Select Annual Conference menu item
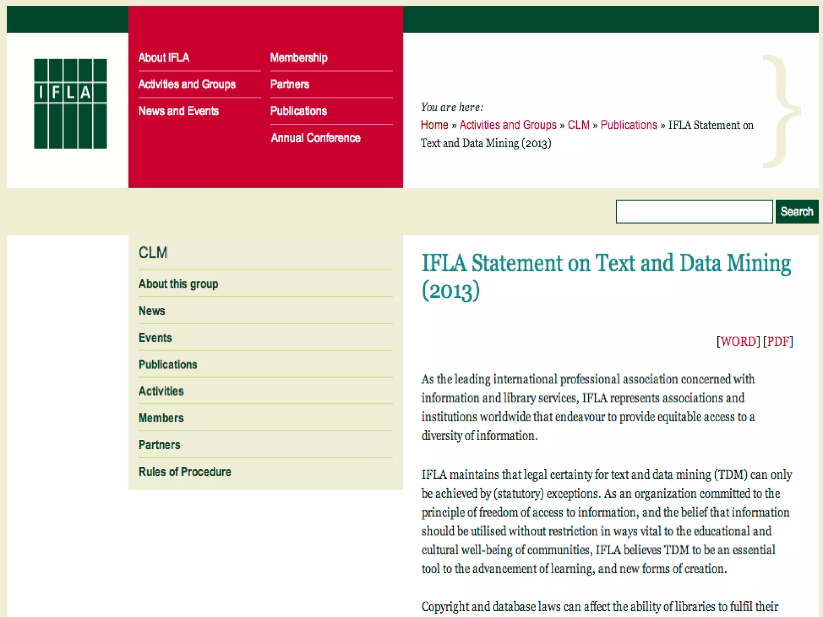The image size is (823, 617). 315,138
